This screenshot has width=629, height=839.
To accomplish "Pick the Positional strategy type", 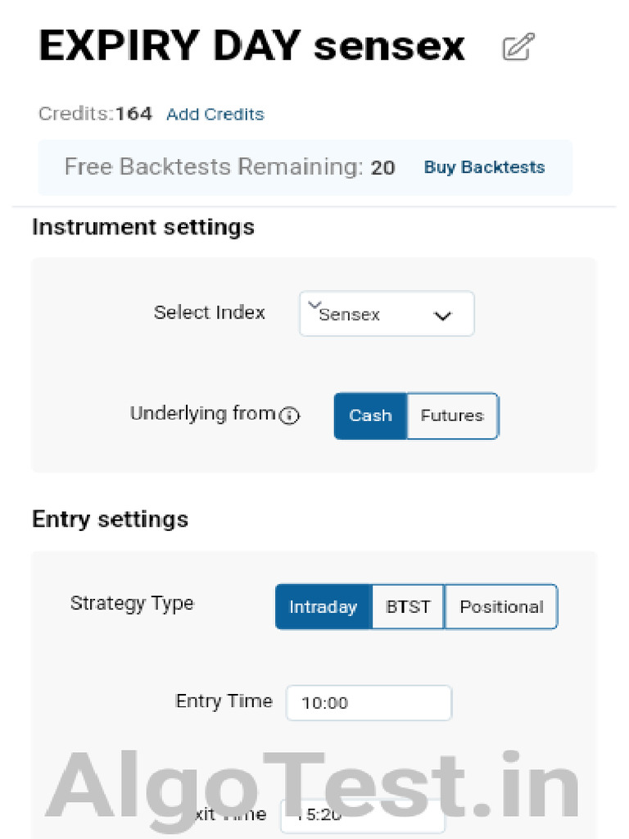I will coord(501,607).
